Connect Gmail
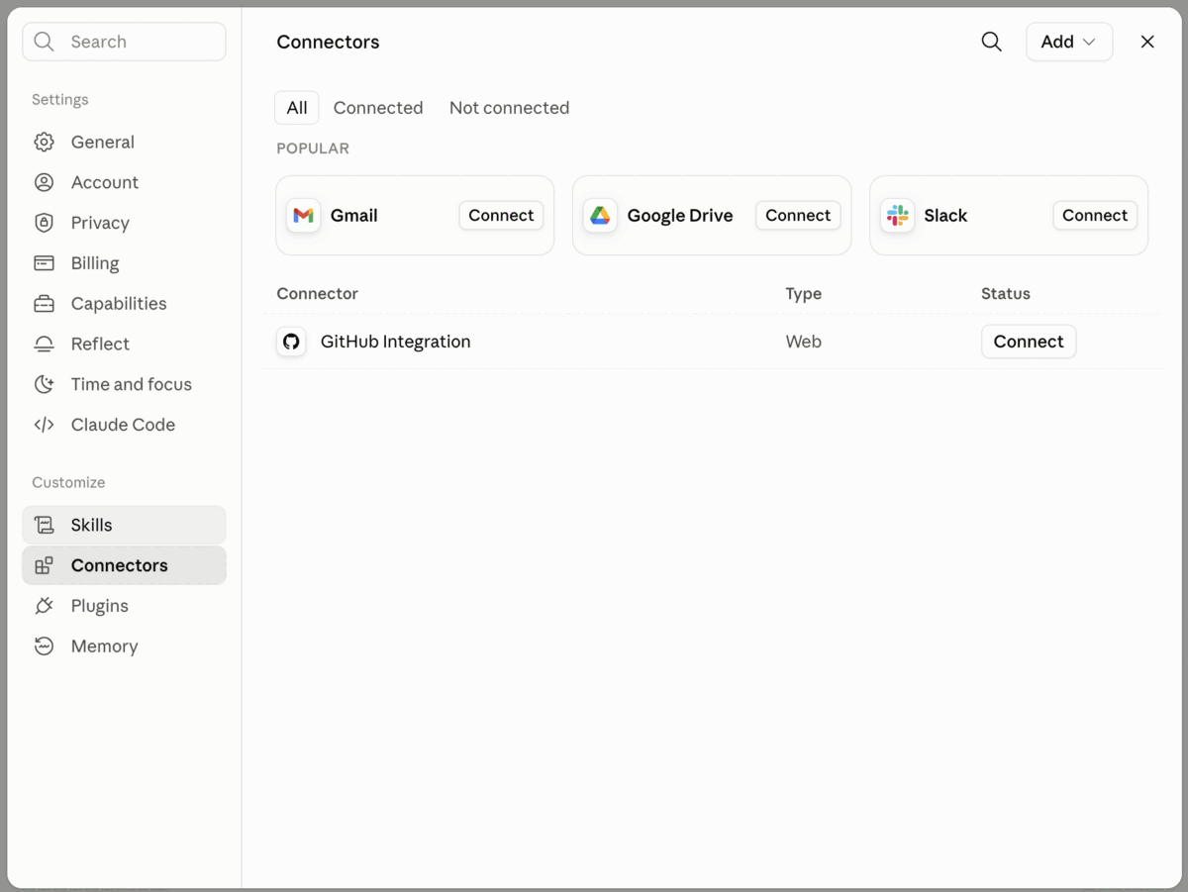Image resolution: width=1188 pixels, height=892 pixels. coord(501,216)
